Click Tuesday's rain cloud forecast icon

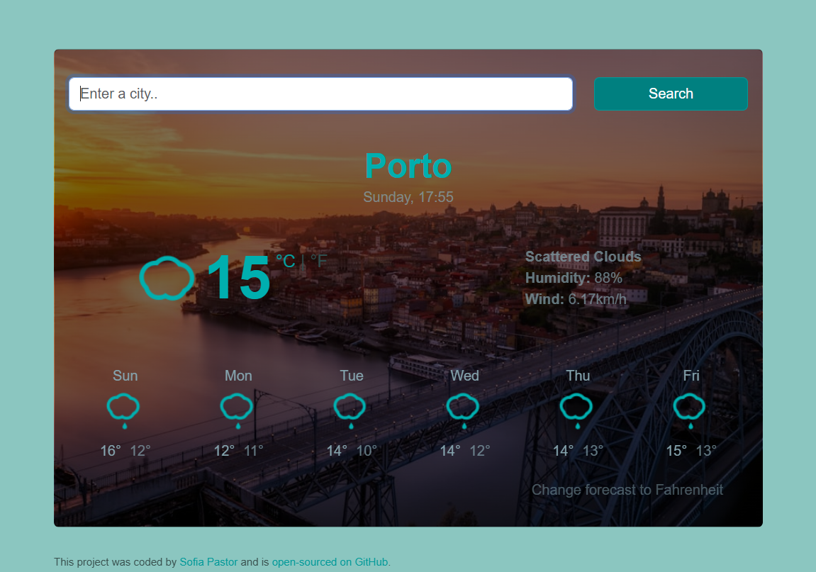[x=350, y=410]
